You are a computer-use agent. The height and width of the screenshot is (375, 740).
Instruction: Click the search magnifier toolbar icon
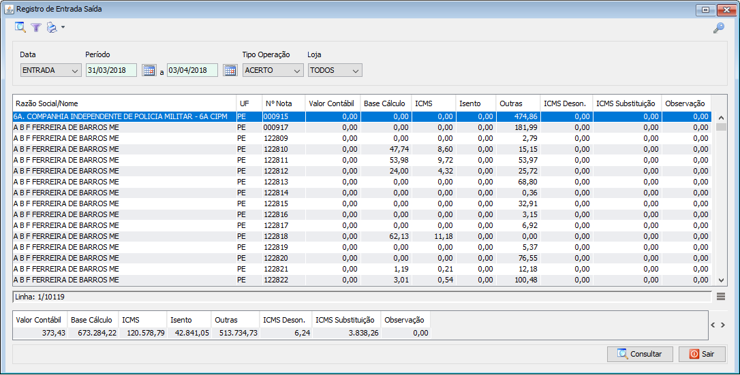[20, 27]
